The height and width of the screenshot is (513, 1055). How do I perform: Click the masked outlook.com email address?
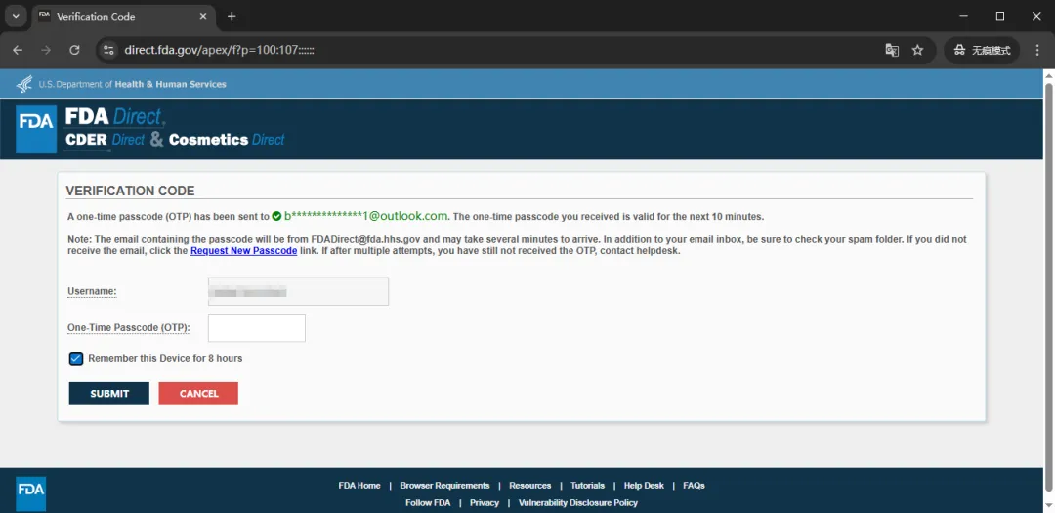pyautogui.click(x=365, y=216)
